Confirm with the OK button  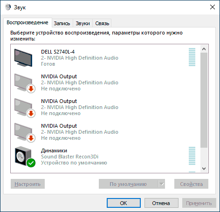pos(124,203)
